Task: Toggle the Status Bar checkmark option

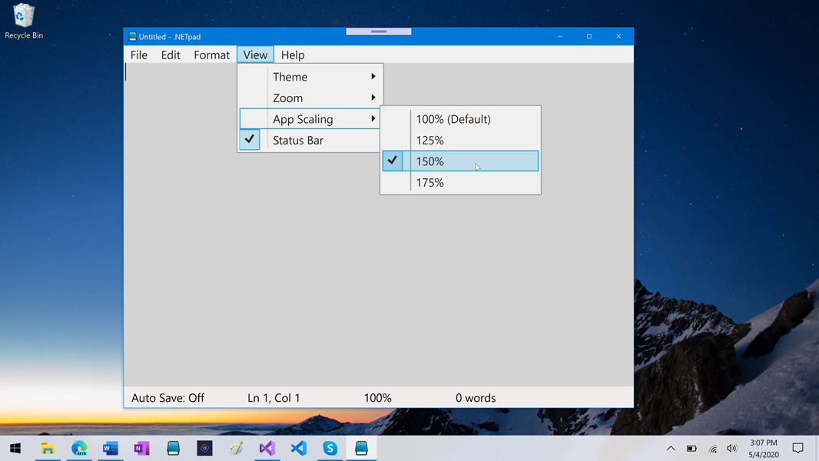Action: pos(298,141)
